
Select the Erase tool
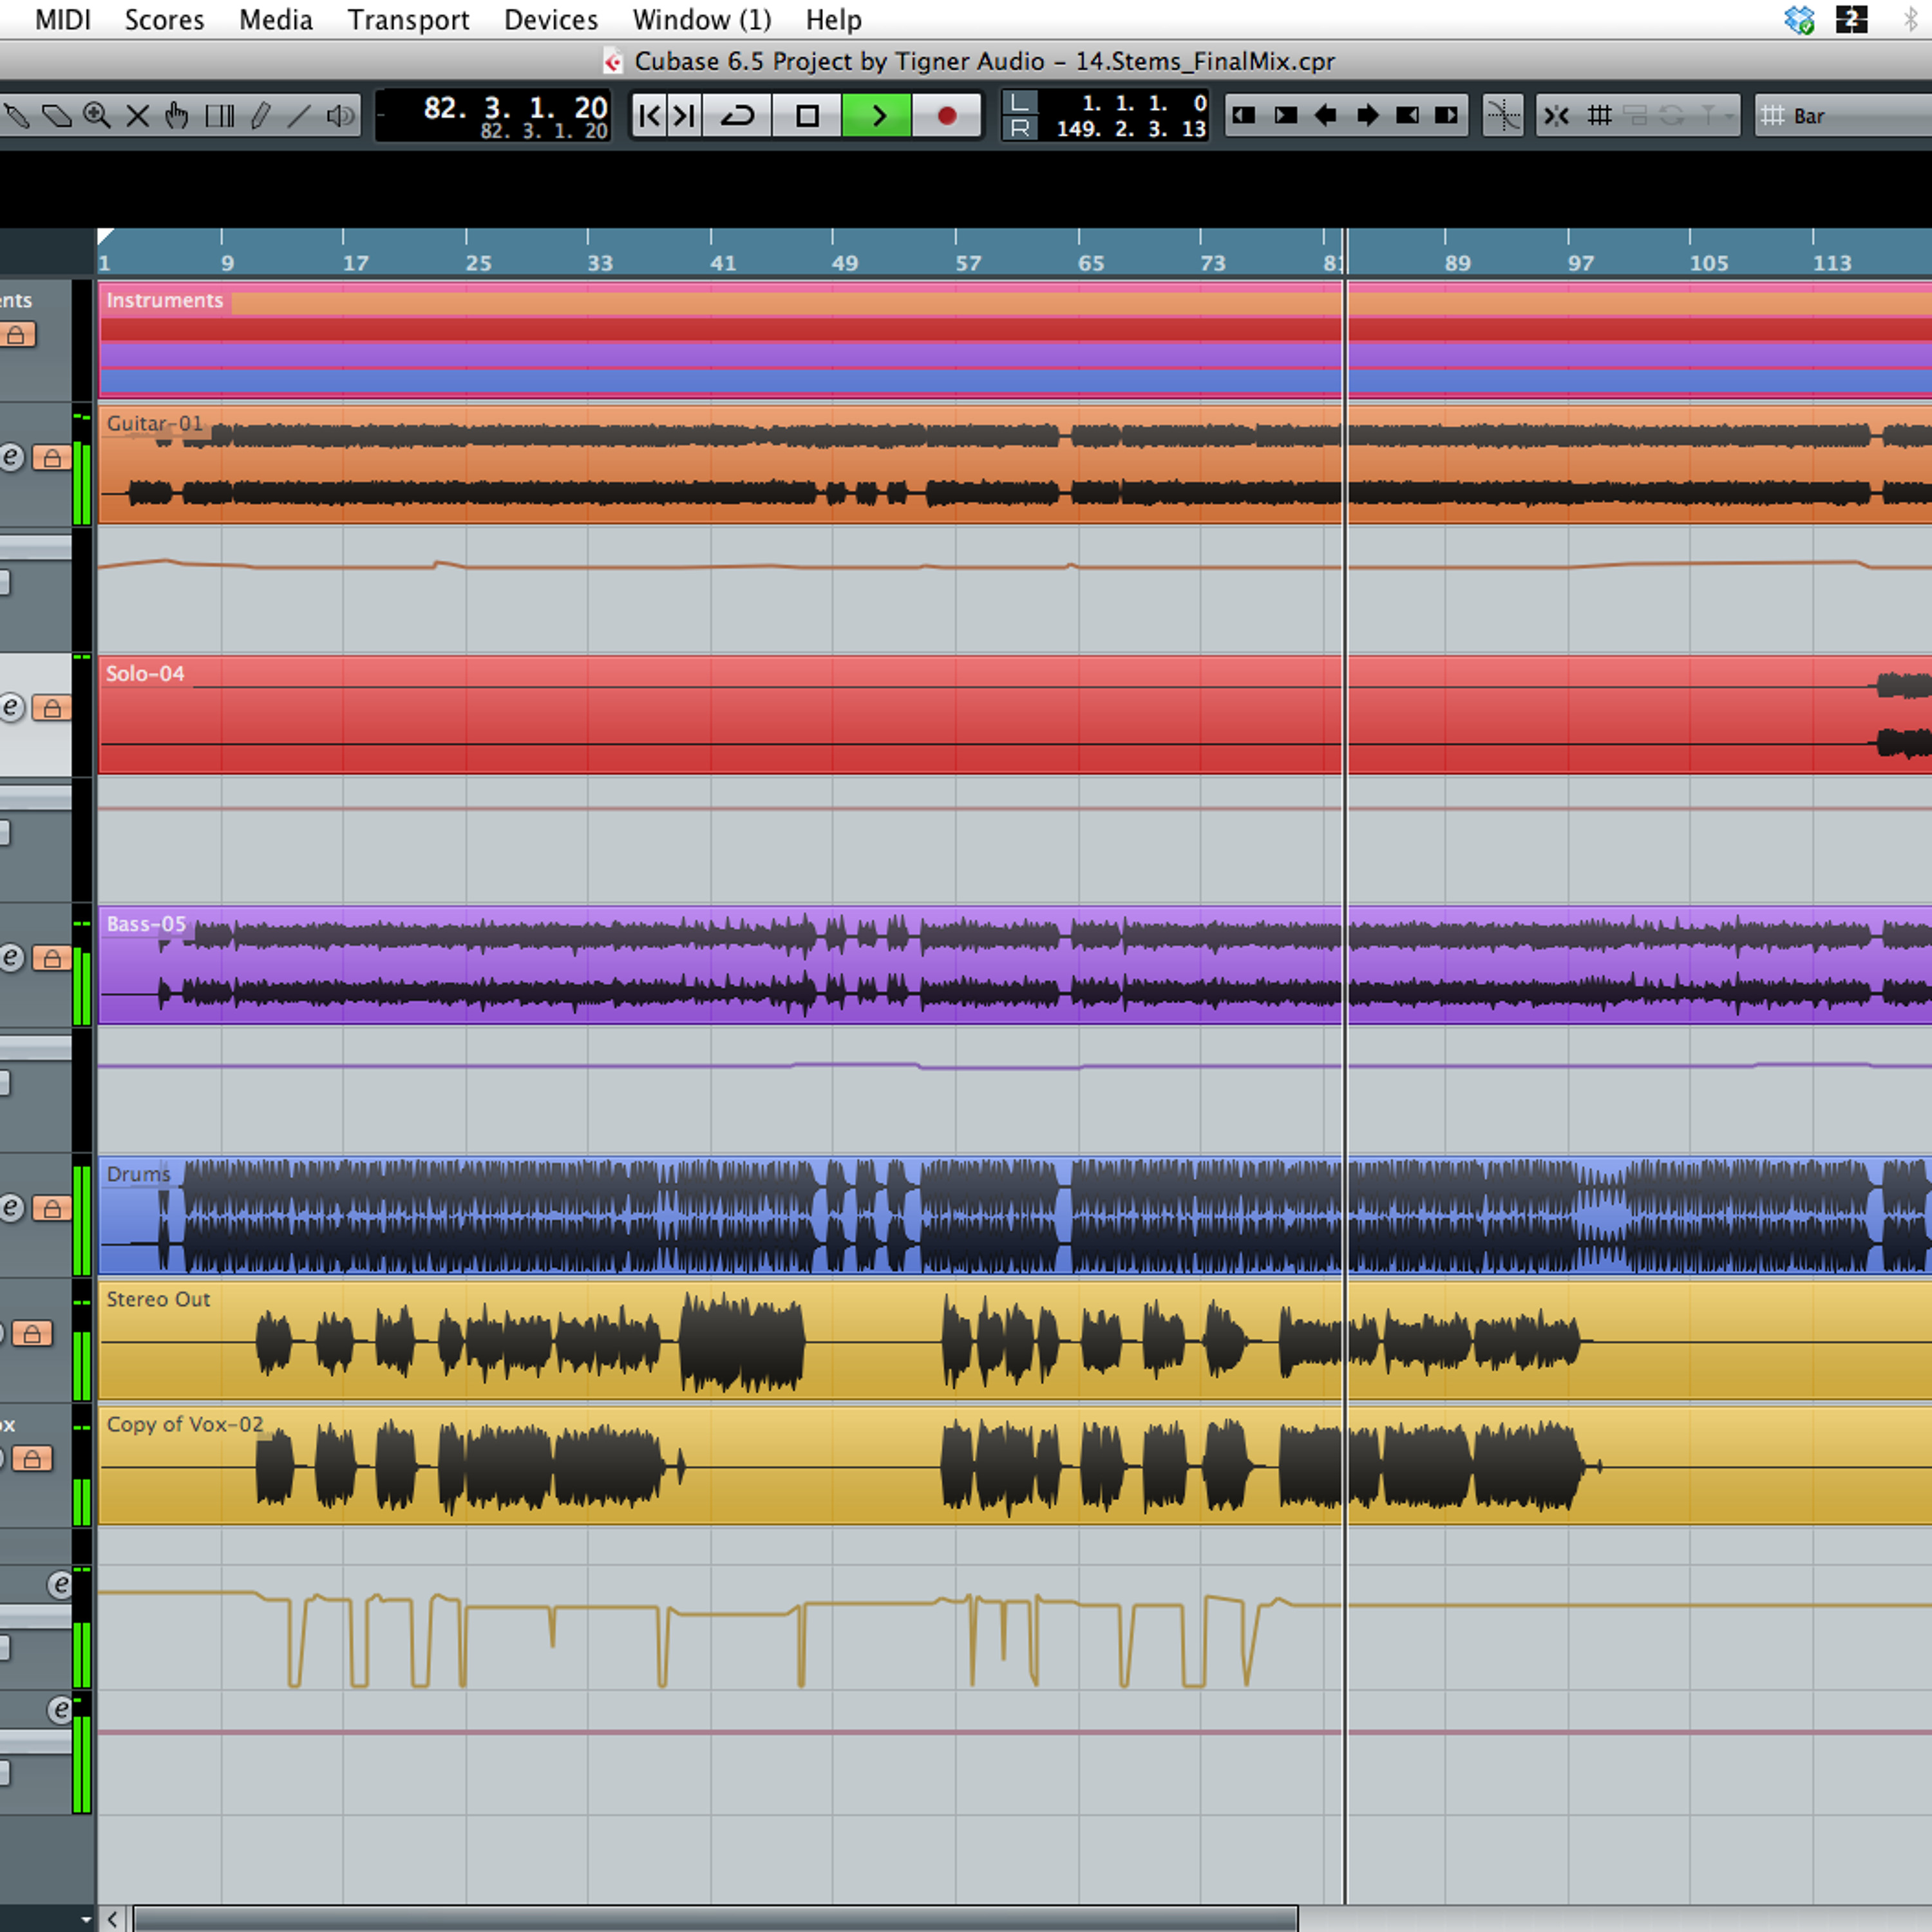point(56,116)
